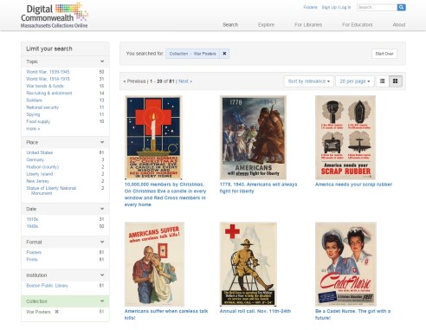Open the Explore nav menu

[x=266, y=25]
